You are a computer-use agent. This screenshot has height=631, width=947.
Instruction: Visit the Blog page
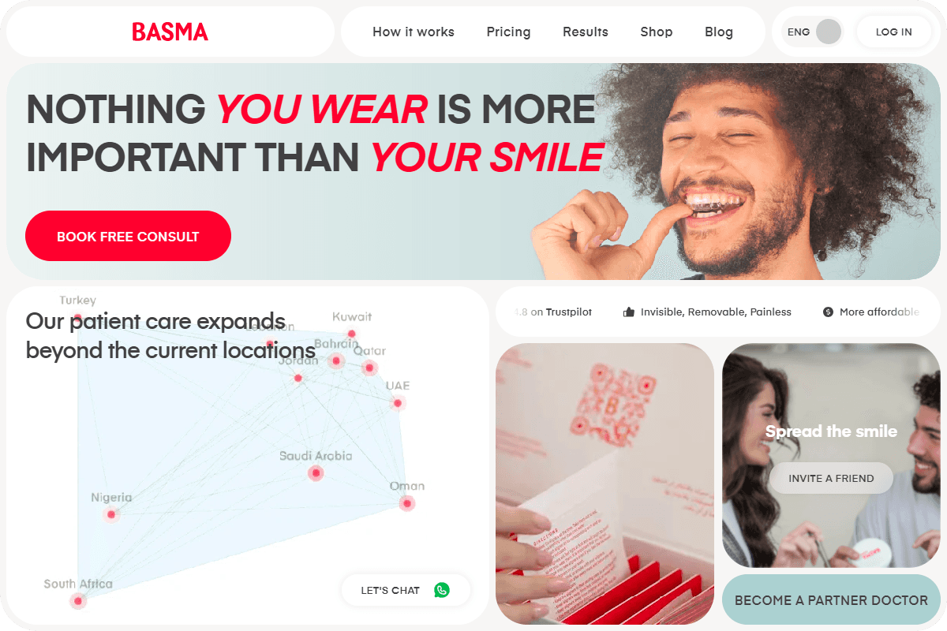pyautogui.click(x=719, y=32)
